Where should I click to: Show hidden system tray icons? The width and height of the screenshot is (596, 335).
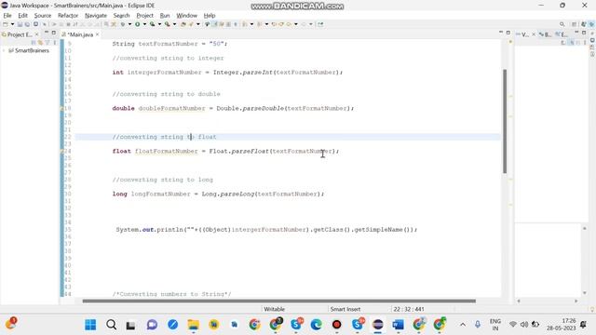pos(463,325)
